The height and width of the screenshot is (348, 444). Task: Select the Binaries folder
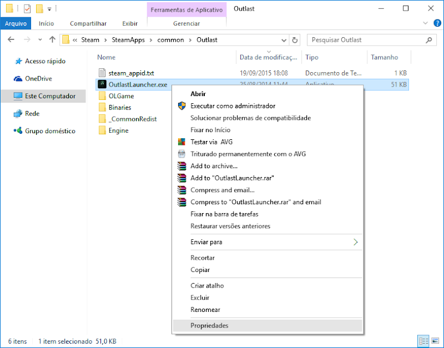pyautogui.click(x=120, y=108)
